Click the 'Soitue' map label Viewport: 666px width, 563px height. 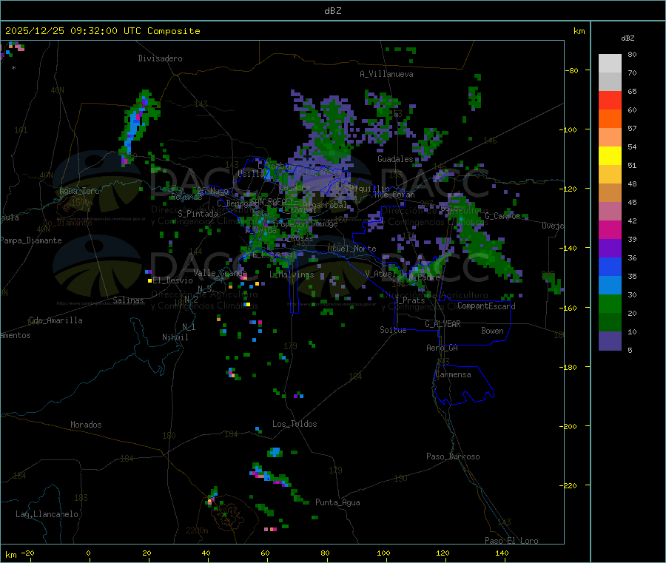coord(393,330)
